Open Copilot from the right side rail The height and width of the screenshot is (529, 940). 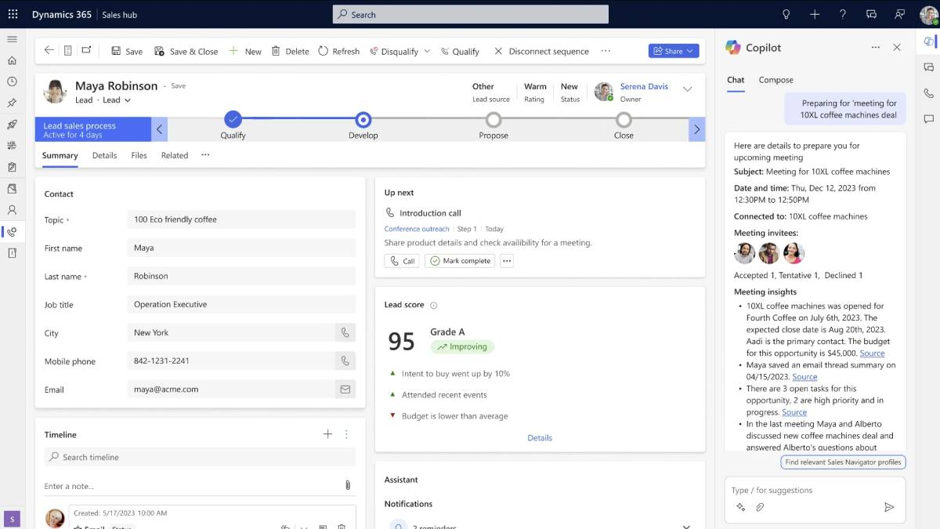(927, 42)
